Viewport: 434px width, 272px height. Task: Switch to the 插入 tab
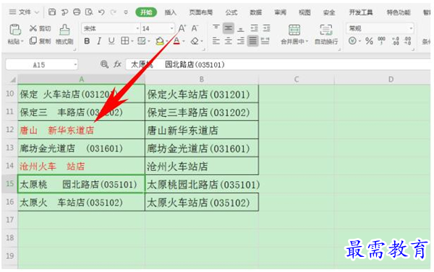(x=170, y=12)
